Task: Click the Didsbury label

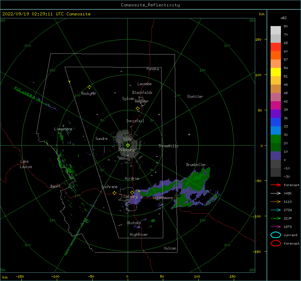Action: (126, 150)
